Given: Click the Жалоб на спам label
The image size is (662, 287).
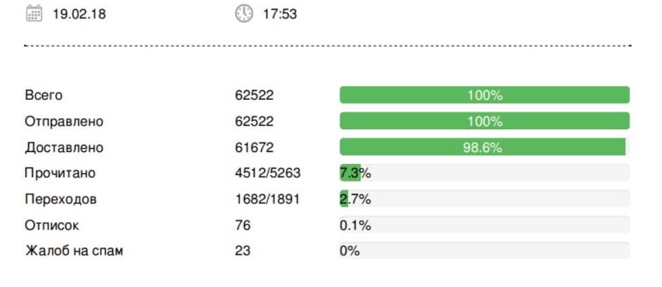Looking at the screenshot, I should (74, 251).
